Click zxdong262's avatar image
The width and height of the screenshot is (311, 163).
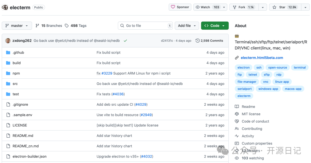point(8,41)
